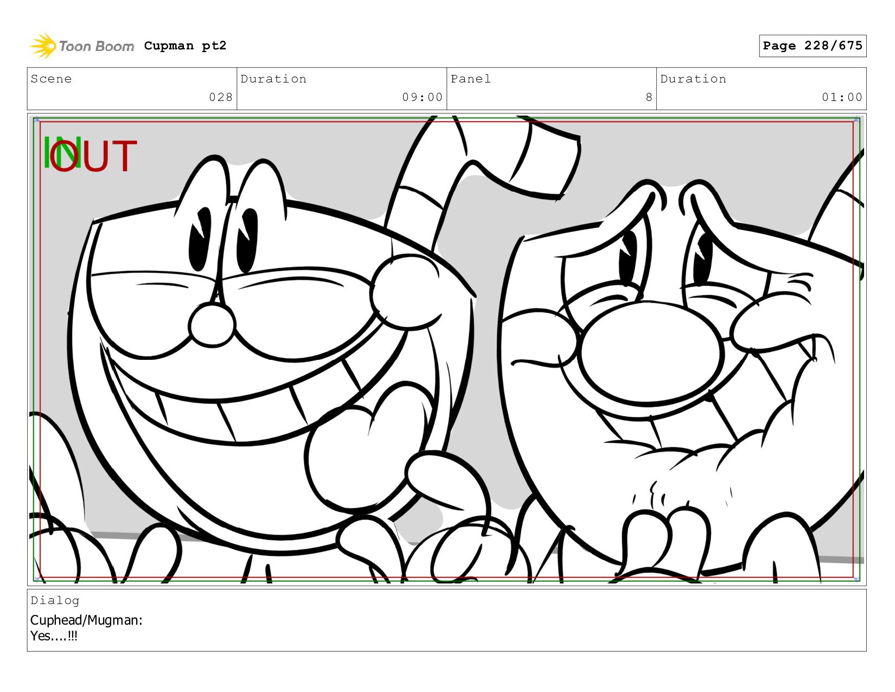Click the scene number '028'
Screen dimensions: 895x692
pos(221,97)
